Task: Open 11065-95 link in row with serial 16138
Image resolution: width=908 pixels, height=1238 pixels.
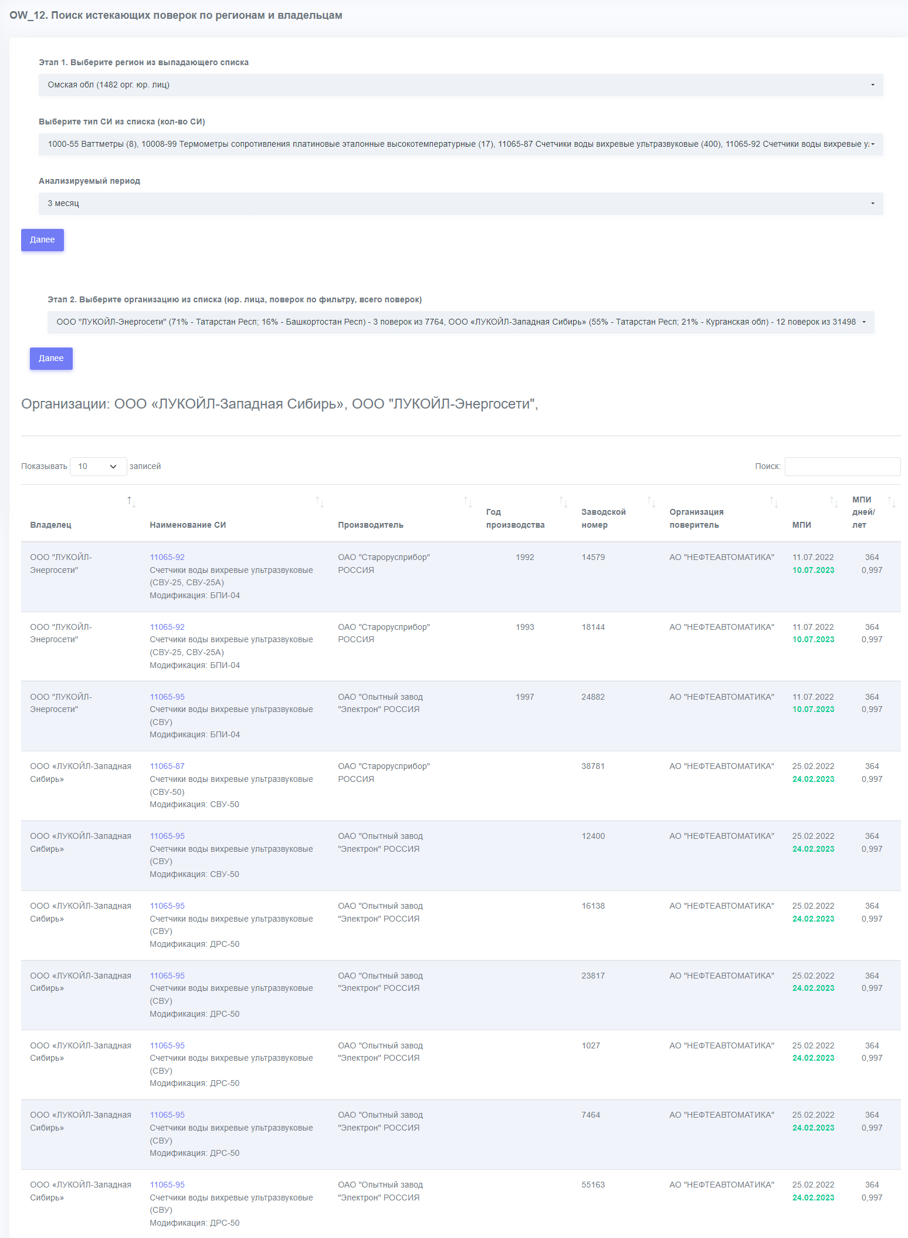Action: click(167, 906)
